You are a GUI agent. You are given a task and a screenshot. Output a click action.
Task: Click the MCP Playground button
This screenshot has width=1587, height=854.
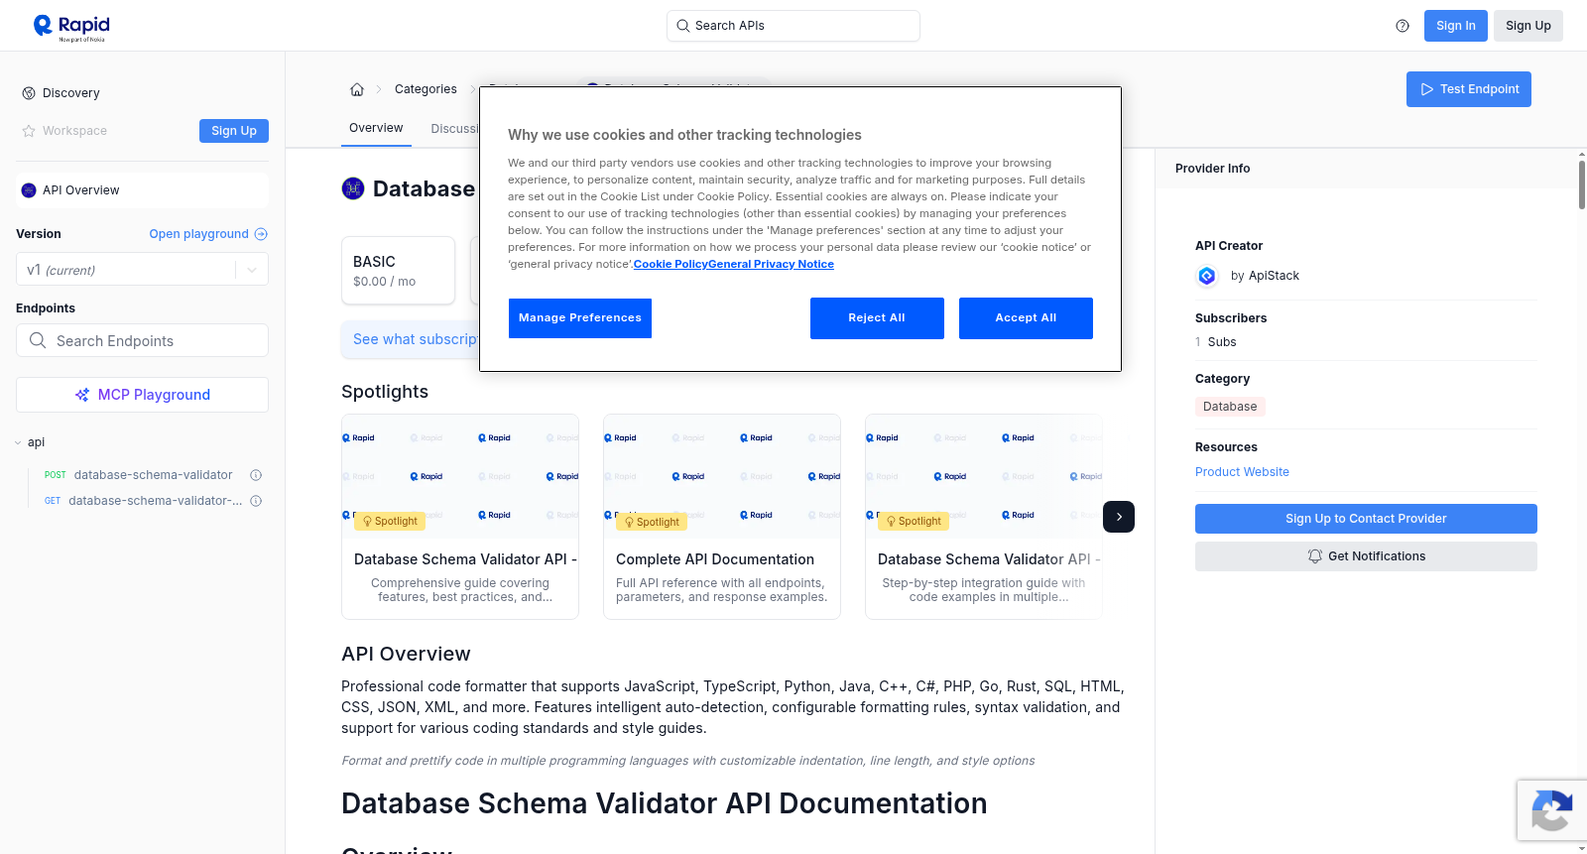(x=142, y=395)
